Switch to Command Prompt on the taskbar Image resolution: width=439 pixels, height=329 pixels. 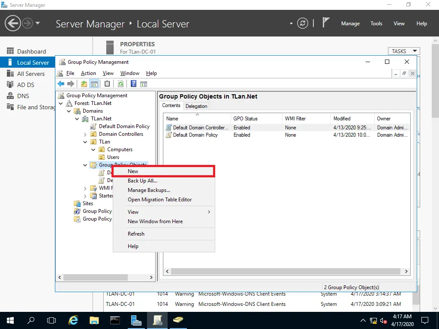pos(115,320)
